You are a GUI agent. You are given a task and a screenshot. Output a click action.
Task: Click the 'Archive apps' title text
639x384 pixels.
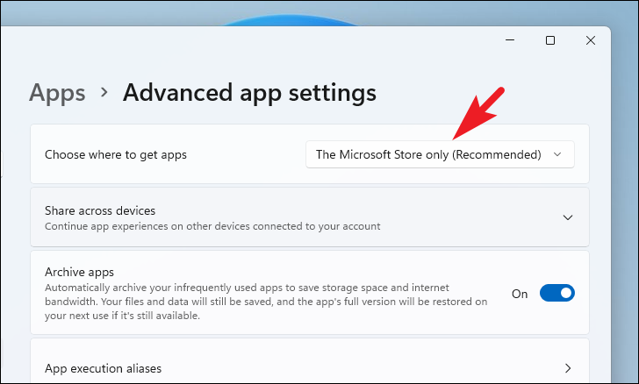(80, 272)
